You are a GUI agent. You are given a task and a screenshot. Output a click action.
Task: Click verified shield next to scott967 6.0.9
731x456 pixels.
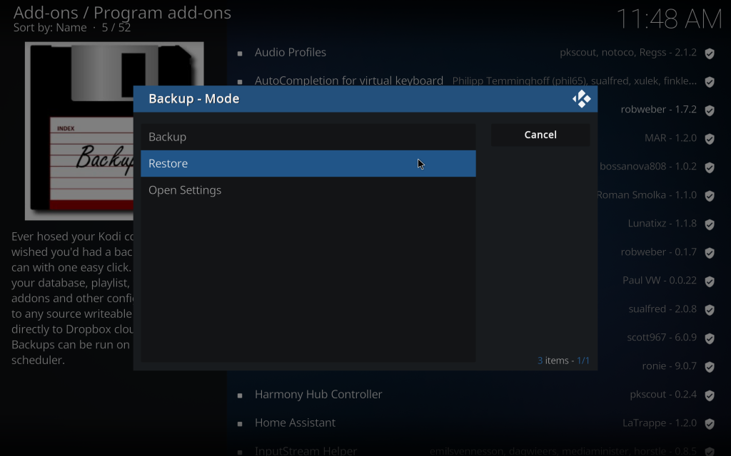[710, 338]
